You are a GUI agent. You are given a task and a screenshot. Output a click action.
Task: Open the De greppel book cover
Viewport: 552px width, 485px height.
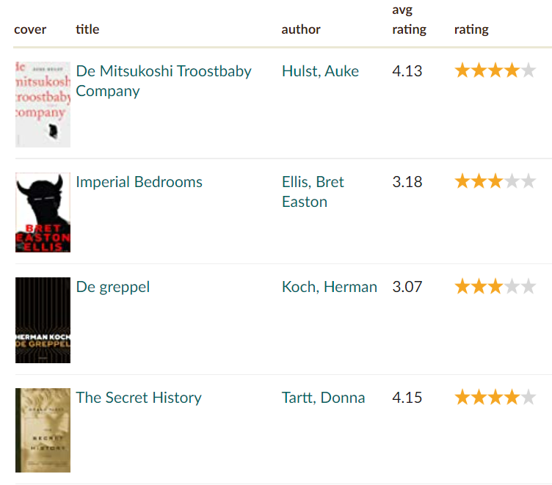[43, 320]
